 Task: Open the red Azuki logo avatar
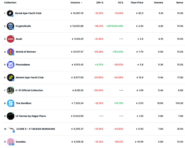click(10, 39)
